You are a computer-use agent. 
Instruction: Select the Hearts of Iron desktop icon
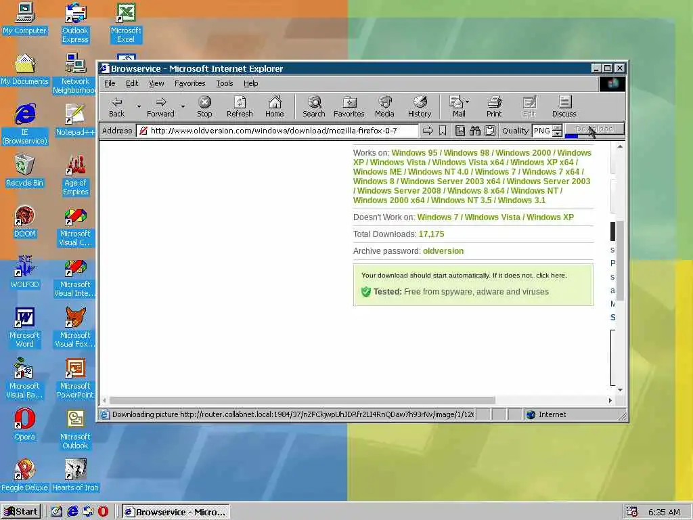point(75,475)
